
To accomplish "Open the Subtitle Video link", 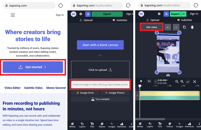I will tap(33, 88).
